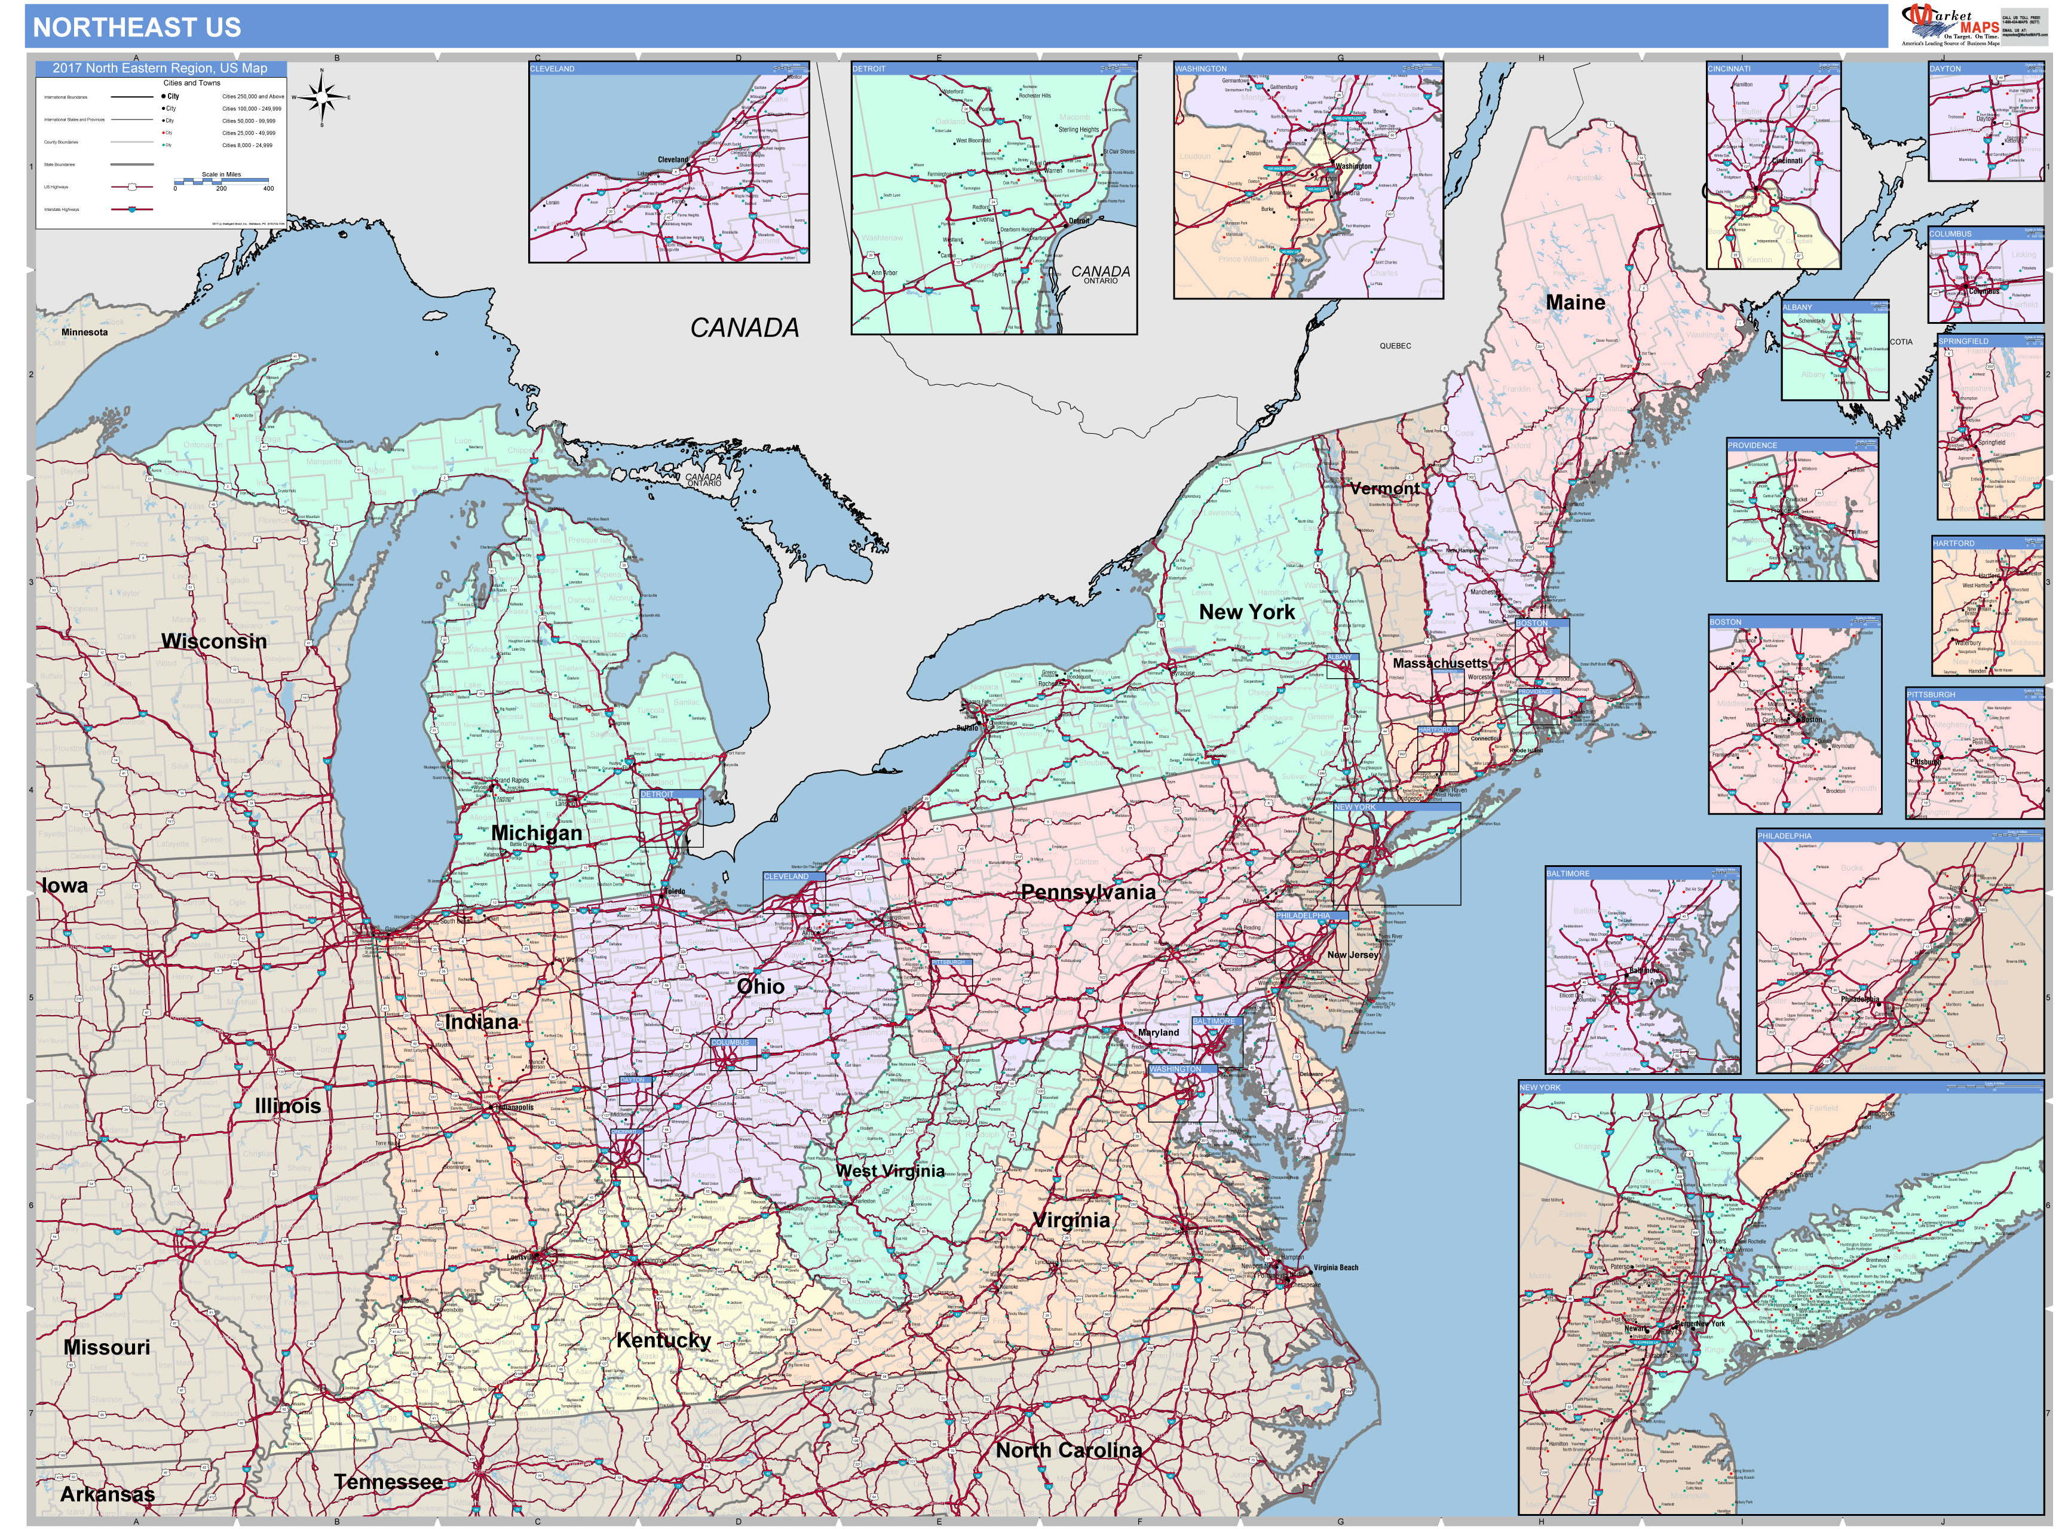Open the Dayton inset map

tap(1986, 121)
